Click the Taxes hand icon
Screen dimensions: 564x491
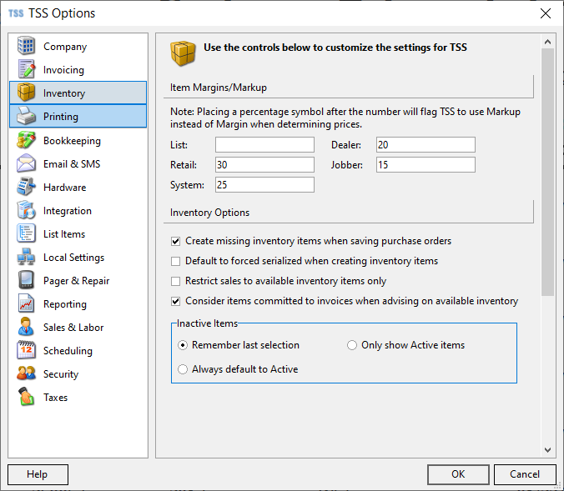point(26,397)
